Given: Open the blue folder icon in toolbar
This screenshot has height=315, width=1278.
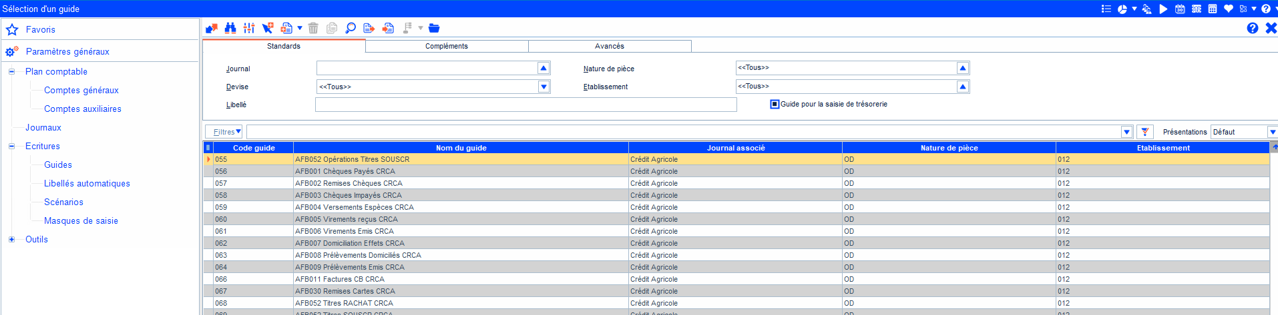Looking at the screenshot, I should 434,28.
